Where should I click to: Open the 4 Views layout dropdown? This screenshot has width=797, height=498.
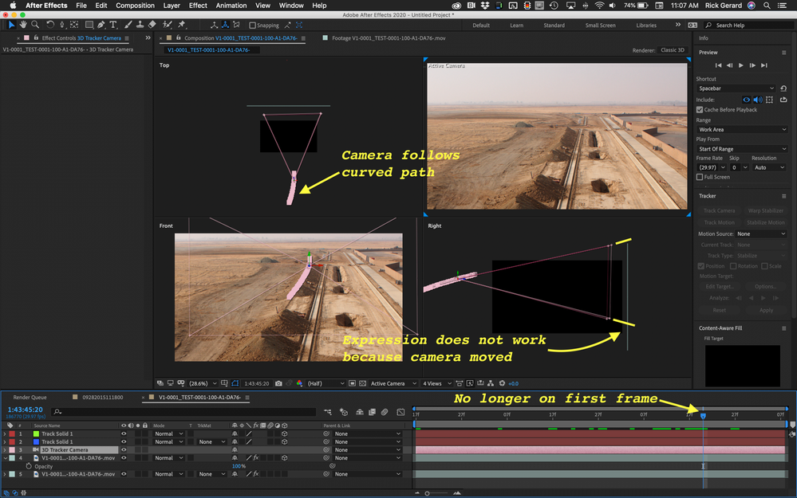[437, 383]
